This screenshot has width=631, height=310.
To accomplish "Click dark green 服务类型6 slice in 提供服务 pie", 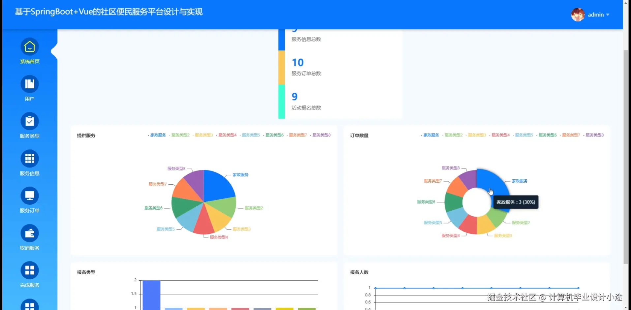I will coord(183,206).
